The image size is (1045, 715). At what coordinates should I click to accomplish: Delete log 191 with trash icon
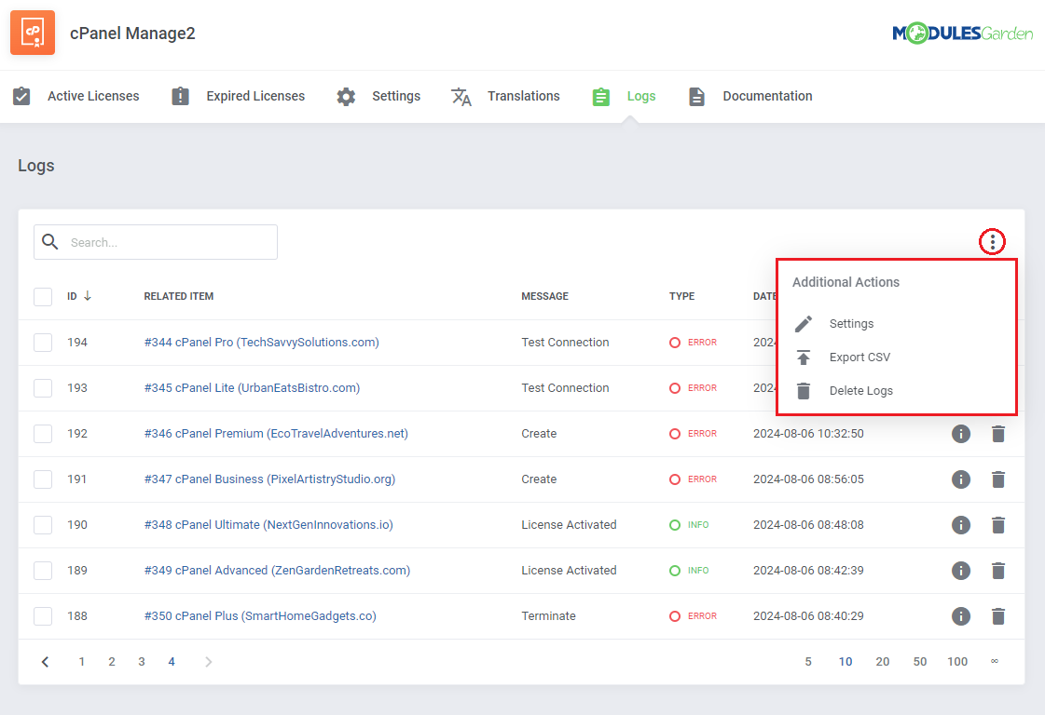(x=997, y=479)
